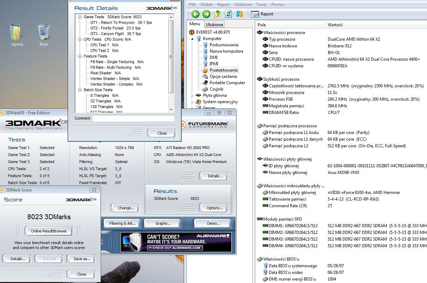Collapse the Komputer tree branch
This screenshot has height=283, width=427.
tap(192, 39)
